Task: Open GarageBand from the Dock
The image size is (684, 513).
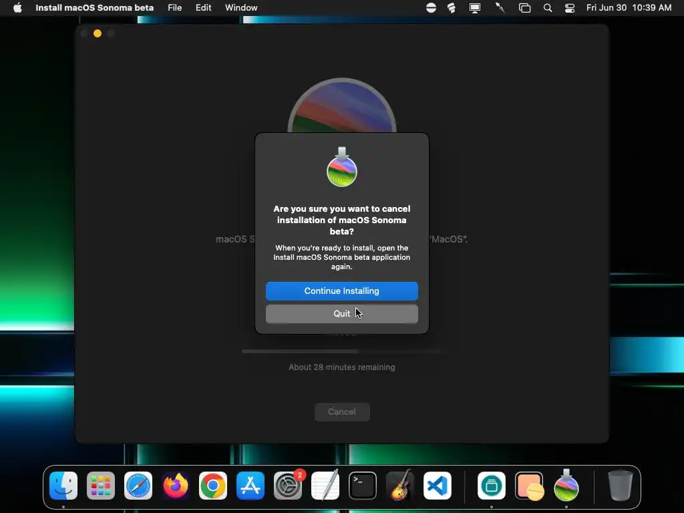Action: (400, 486)
